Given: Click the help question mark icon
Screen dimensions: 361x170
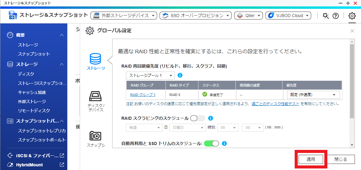Looking at the screenshot, I should pos(336,16).
